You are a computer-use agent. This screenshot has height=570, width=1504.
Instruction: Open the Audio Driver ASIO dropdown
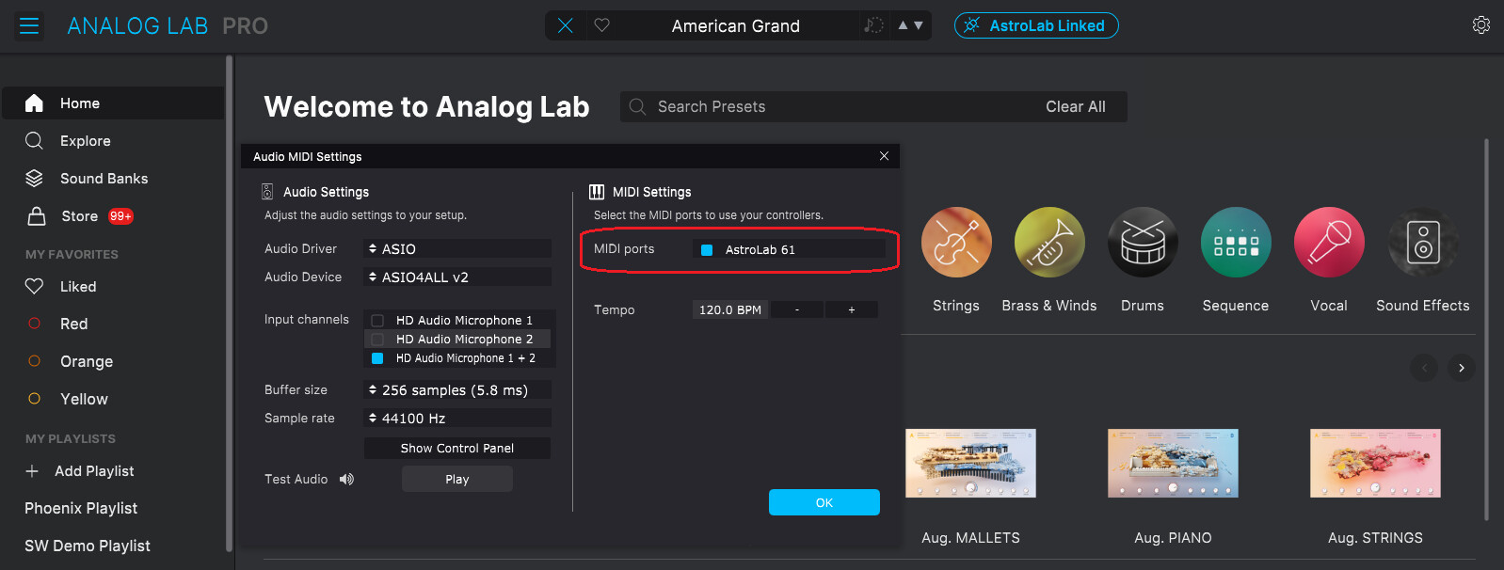(457, 248)
